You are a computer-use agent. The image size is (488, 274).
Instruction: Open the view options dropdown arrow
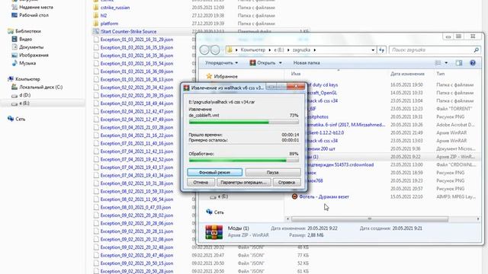pyautogui.click(x=446, y=62)
